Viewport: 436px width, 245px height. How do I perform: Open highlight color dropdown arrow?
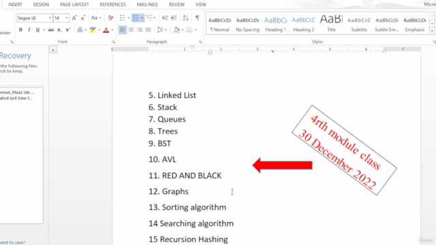coord(99,30)
